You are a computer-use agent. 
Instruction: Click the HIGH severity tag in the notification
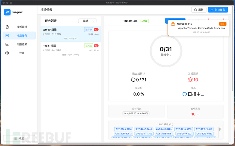point(223,24)
